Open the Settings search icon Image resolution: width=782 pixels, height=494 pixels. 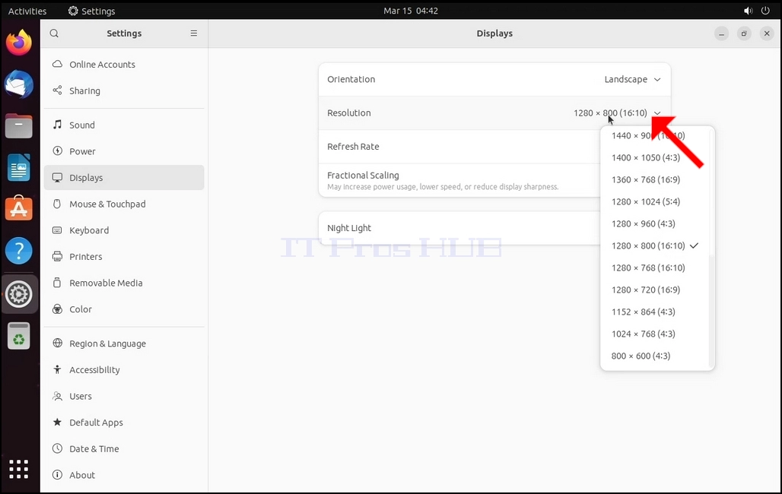click(54, 33)
